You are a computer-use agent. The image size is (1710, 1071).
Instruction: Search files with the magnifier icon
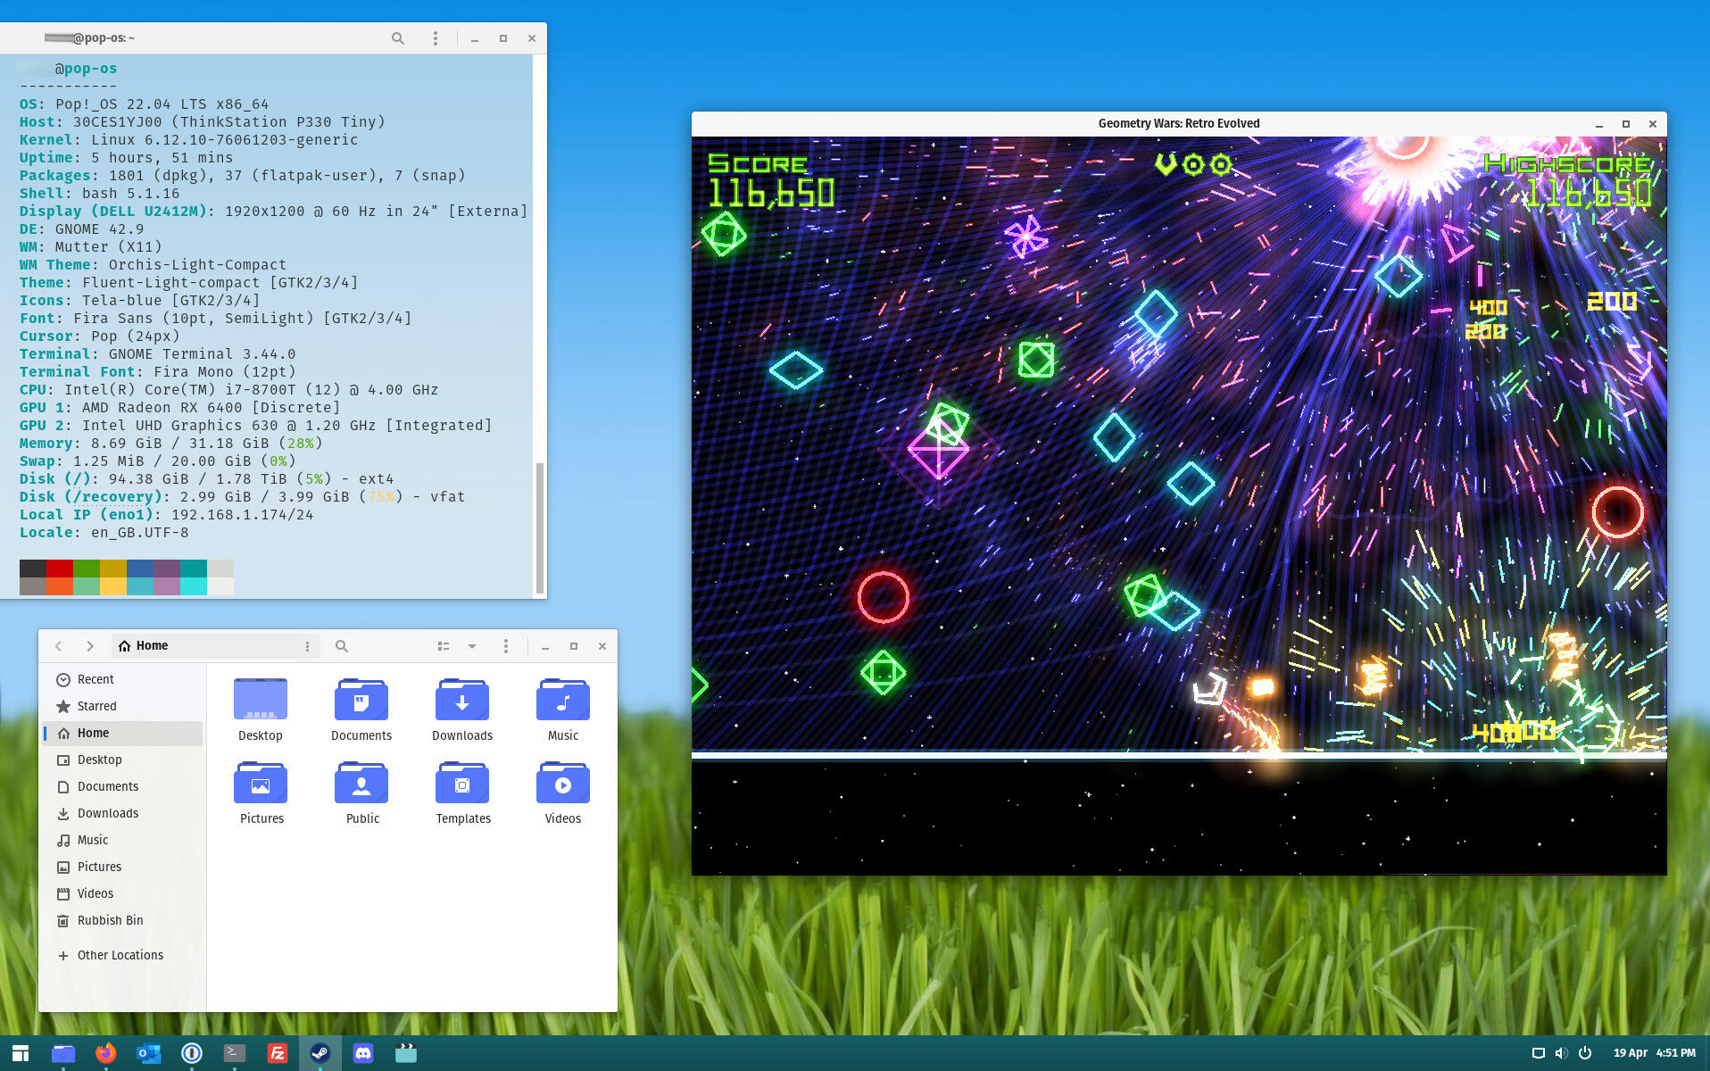pyautogui.click(x=342, y=646)
